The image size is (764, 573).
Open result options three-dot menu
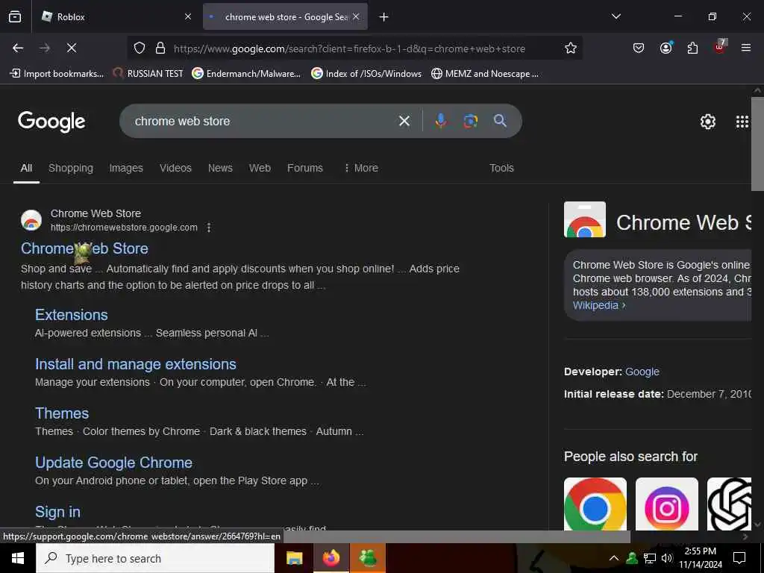[209, 228]
